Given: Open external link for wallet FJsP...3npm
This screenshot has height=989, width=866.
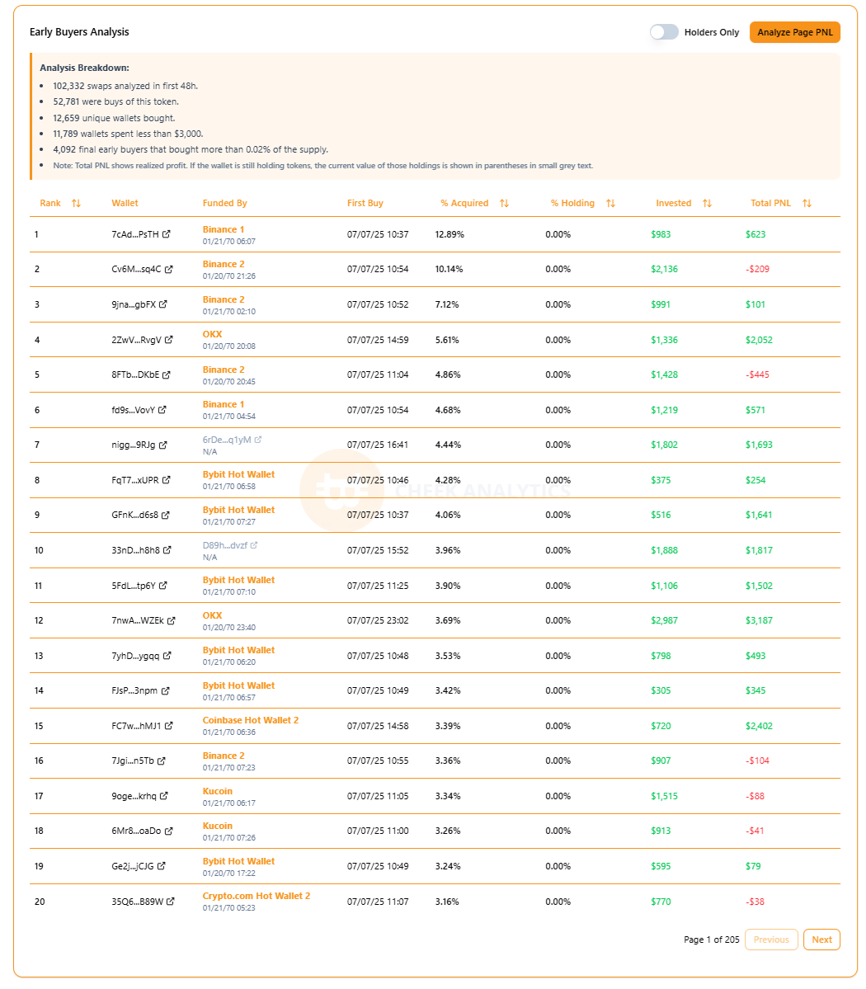Looking at the screenshot, I should tap(166, 690).
